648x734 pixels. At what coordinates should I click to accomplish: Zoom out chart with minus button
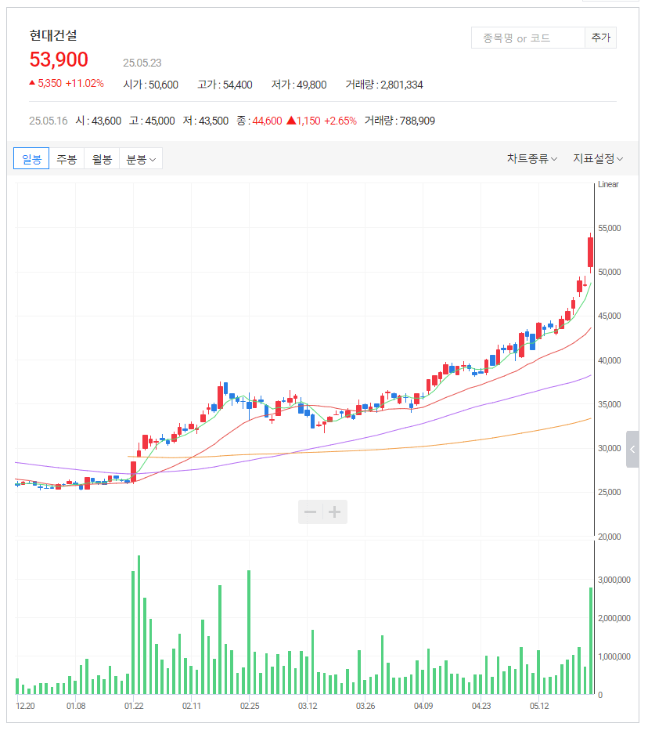(x=311, y=512)
